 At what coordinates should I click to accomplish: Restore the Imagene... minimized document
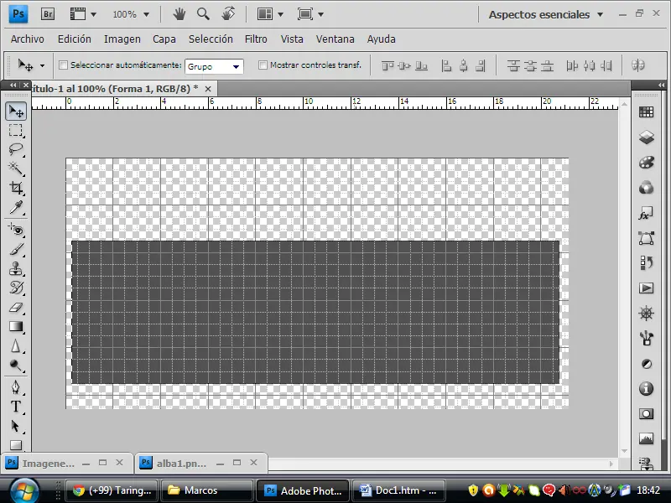click(102, 463)
